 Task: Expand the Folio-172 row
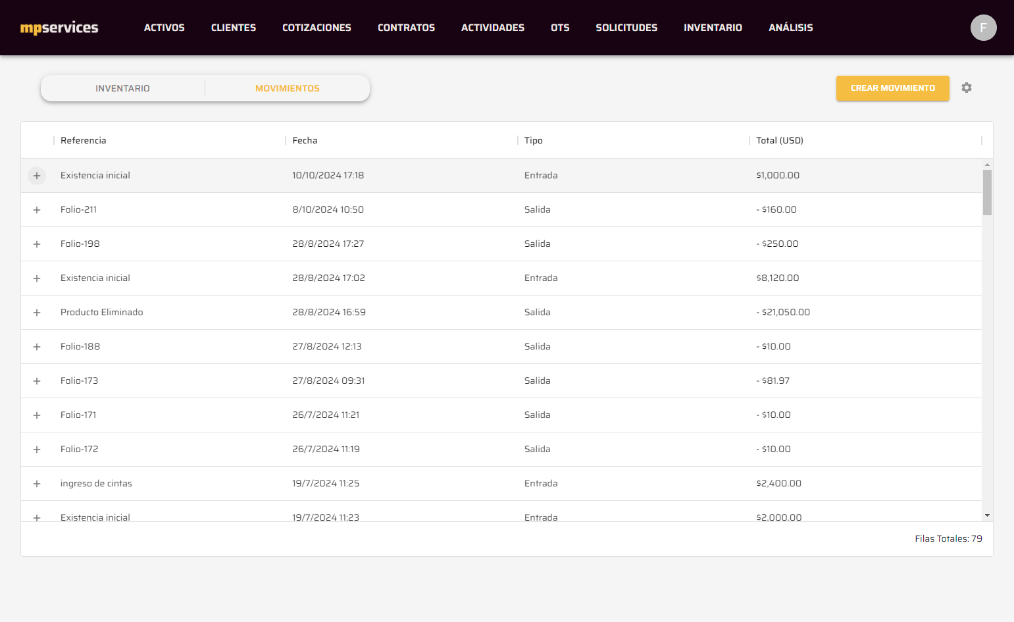tap(37, 450)
